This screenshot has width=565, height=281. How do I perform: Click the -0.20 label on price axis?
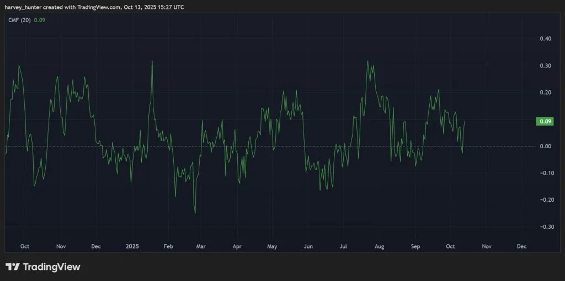click(x=545, y=200)
